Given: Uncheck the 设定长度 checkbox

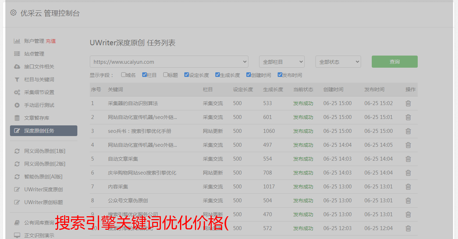Looking at the screenshot, I should click(x=186, y=75).
